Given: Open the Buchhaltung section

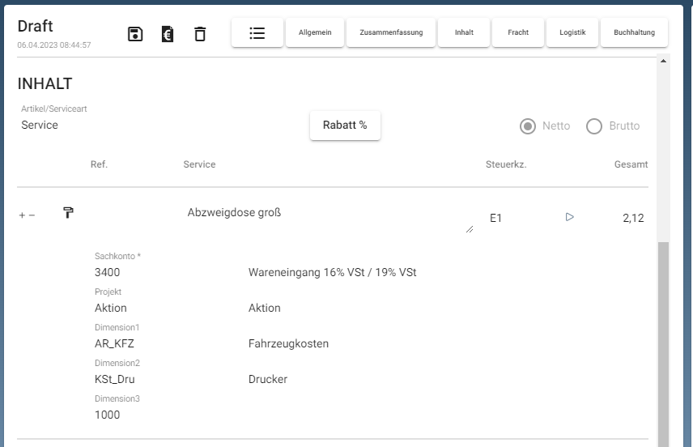Looking at the screenshot, I should point(634,32).
